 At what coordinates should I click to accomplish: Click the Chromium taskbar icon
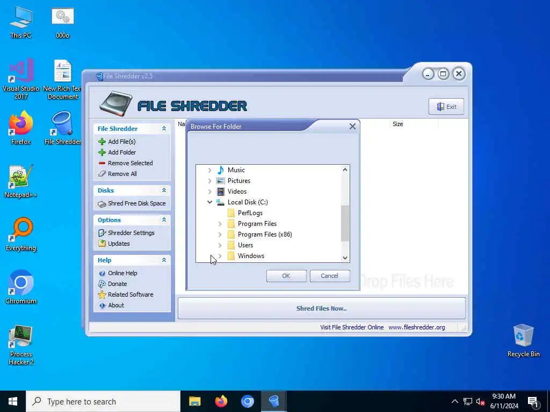click(247, 401)
